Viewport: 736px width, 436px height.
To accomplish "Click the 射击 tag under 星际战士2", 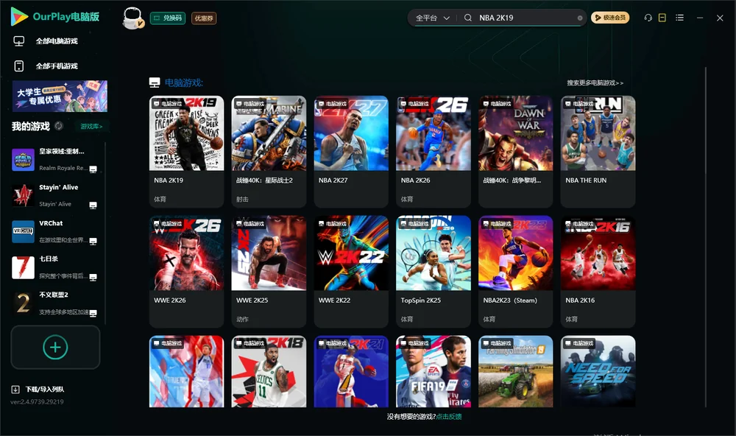I will coord(242,199).
